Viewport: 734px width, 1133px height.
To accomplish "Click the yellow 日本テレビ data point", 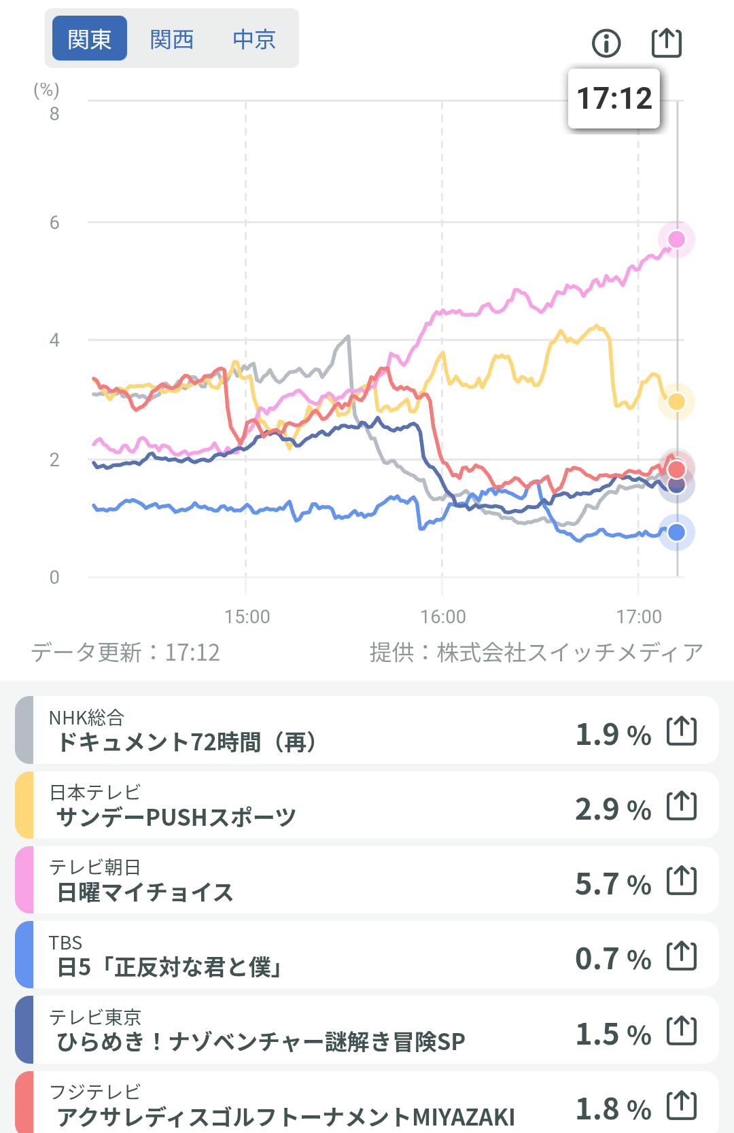I will pyautogui.click(x=676, y=402).
